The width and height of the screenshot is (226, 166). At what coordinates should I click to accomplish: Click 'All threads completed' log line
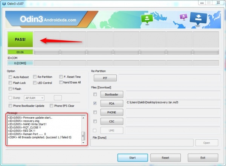coord(40,137)
